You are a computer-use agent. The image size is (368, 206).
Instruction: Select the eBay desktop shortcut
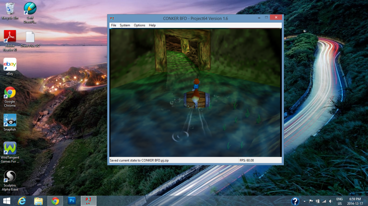point(10,66)
